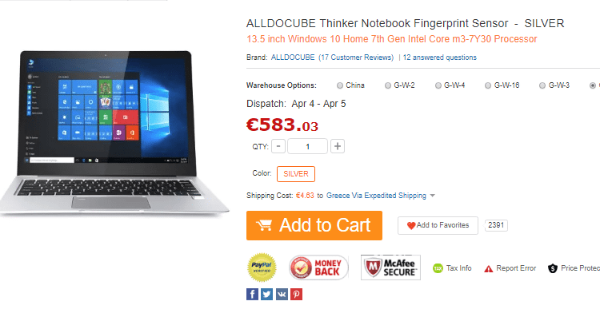Select the G-W-3 warehouse option
This screenshot has width=600, height=321.
(542, 85)
